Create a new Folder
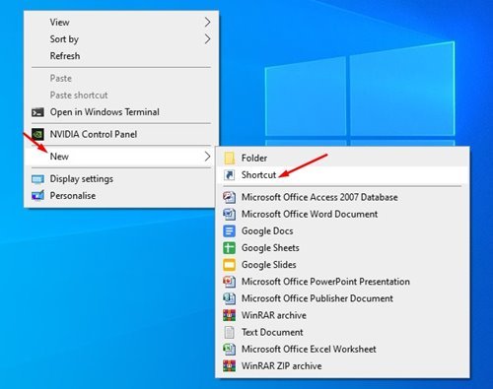493x389 pixels. (342, 158)
